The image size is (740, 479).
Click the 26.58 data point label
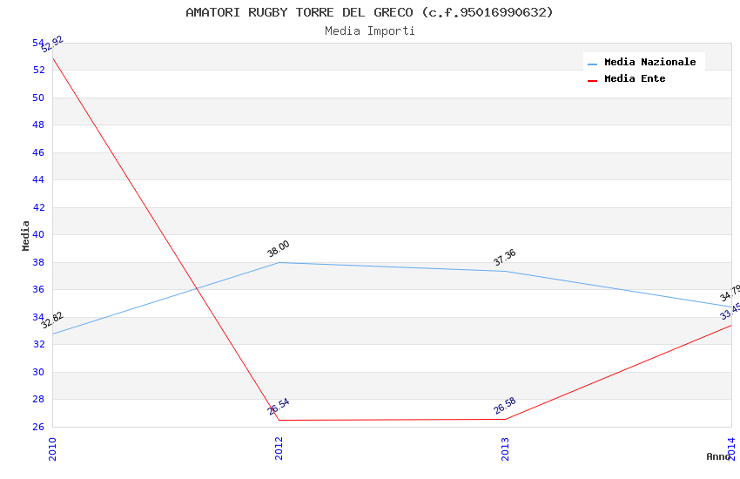pos(505,406)
